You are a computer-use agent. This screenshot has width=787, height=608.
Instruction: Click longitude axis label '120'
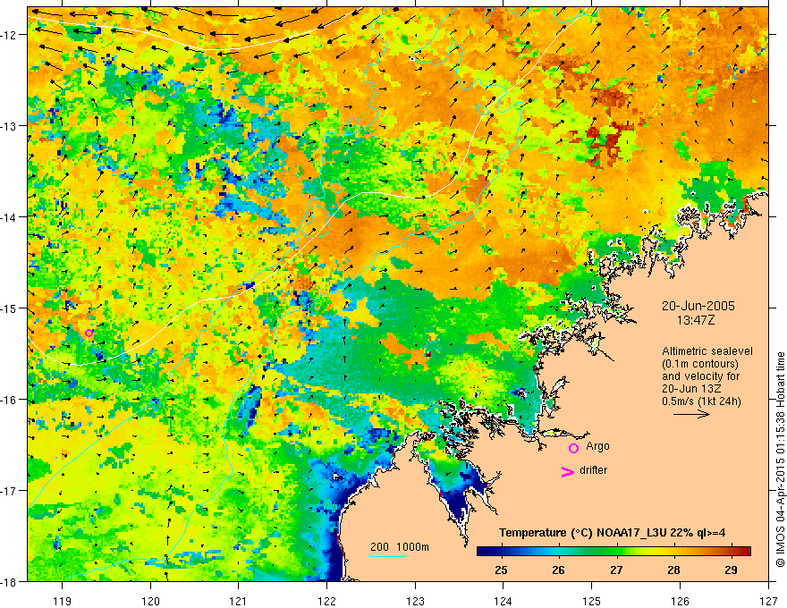point(150,601)
